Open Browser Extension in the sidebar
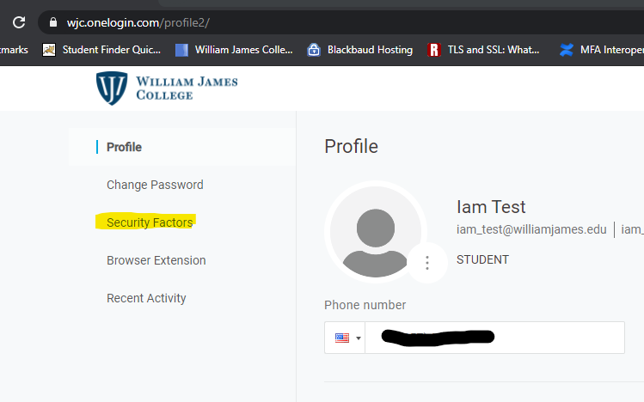644x402 pixels. (156, 260)
